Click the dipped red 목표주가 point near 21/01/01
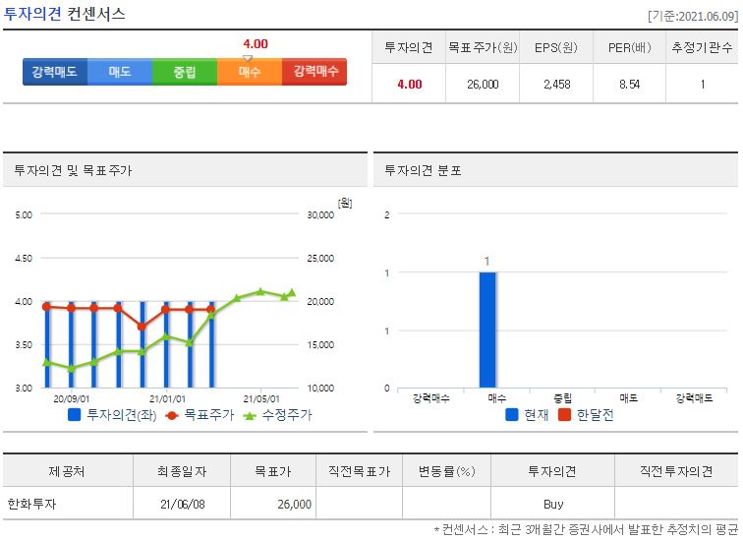743x542 pixels. (142, 327)
